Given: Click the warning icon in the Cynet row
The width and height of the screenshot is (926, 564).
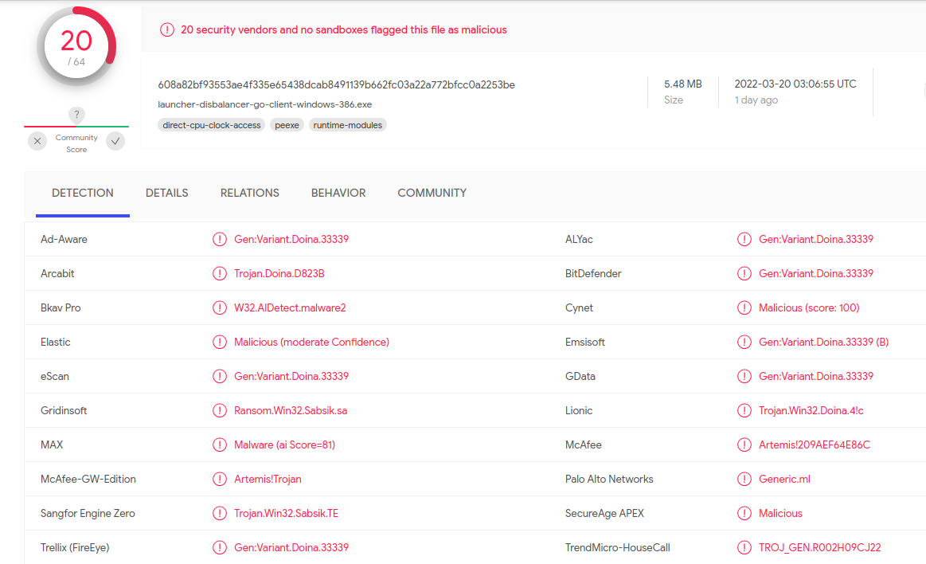Looking at the screenshot, I should click(x=744, y=307).
